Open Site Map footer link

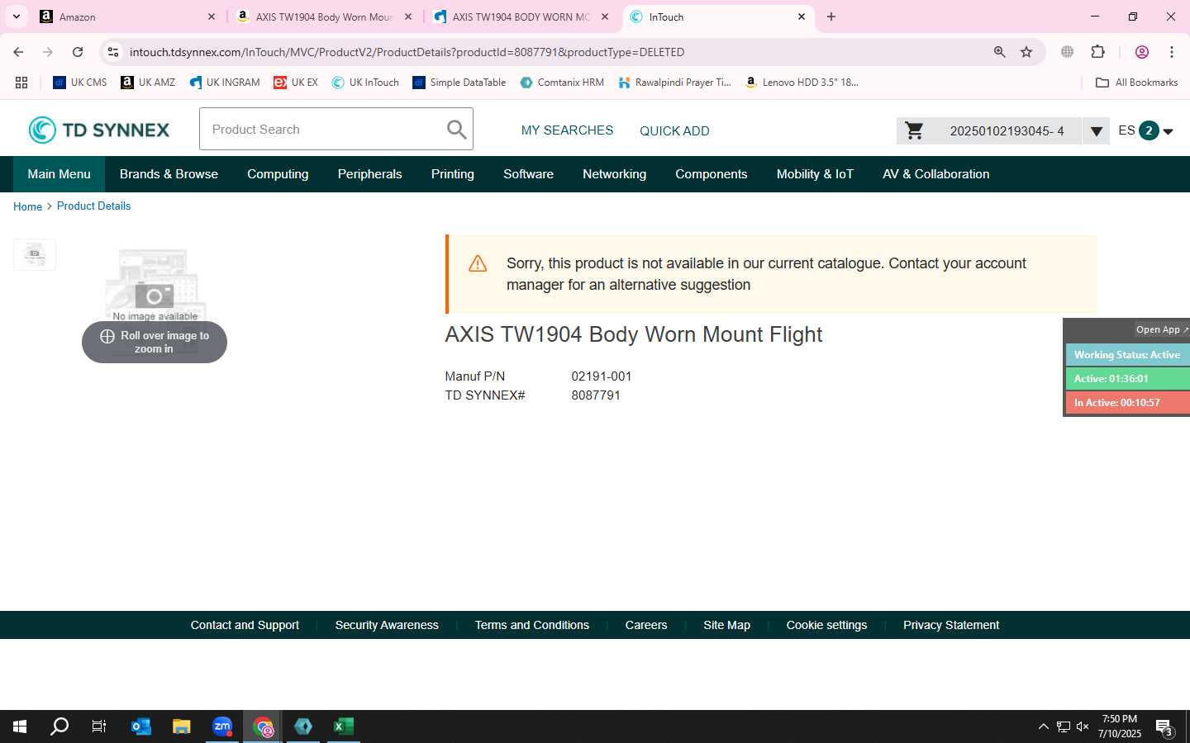click(x=726, y=625)
